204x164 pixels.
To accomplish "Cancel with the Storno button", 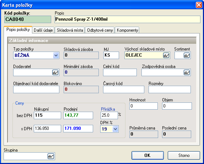I will [184, 155].
